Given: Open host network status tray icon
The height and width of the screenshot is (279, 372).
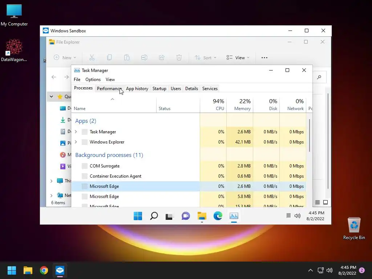Looking at the screenshot, I should pos(320,270).
